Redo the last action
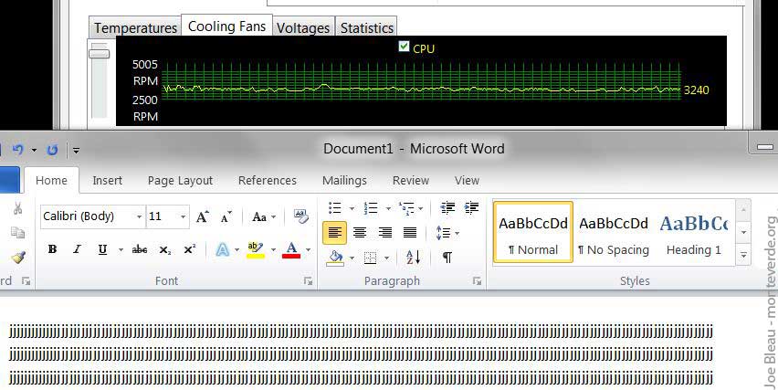This screenshot has width=778, height=390. 52,150
